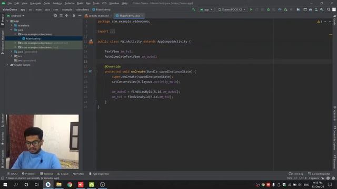Toggle the Terminal tool window
This screenshot has height=189, width=337.
[47, 174]
